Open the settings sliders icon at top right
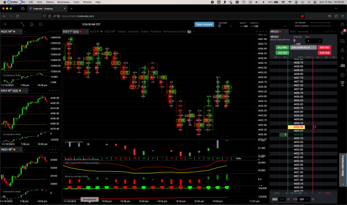This screenshot has height=205, width=347. click(x=343, y=24)
